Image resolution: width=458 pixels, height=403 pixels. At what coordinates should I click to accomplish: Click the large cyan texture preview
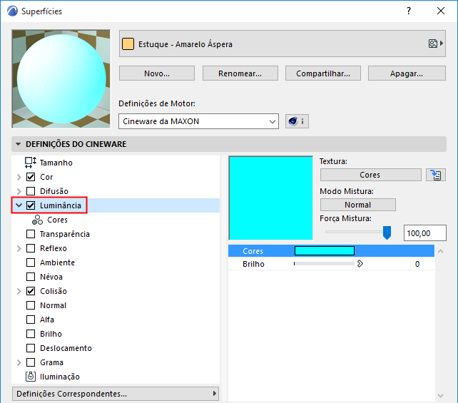[271, 198]
